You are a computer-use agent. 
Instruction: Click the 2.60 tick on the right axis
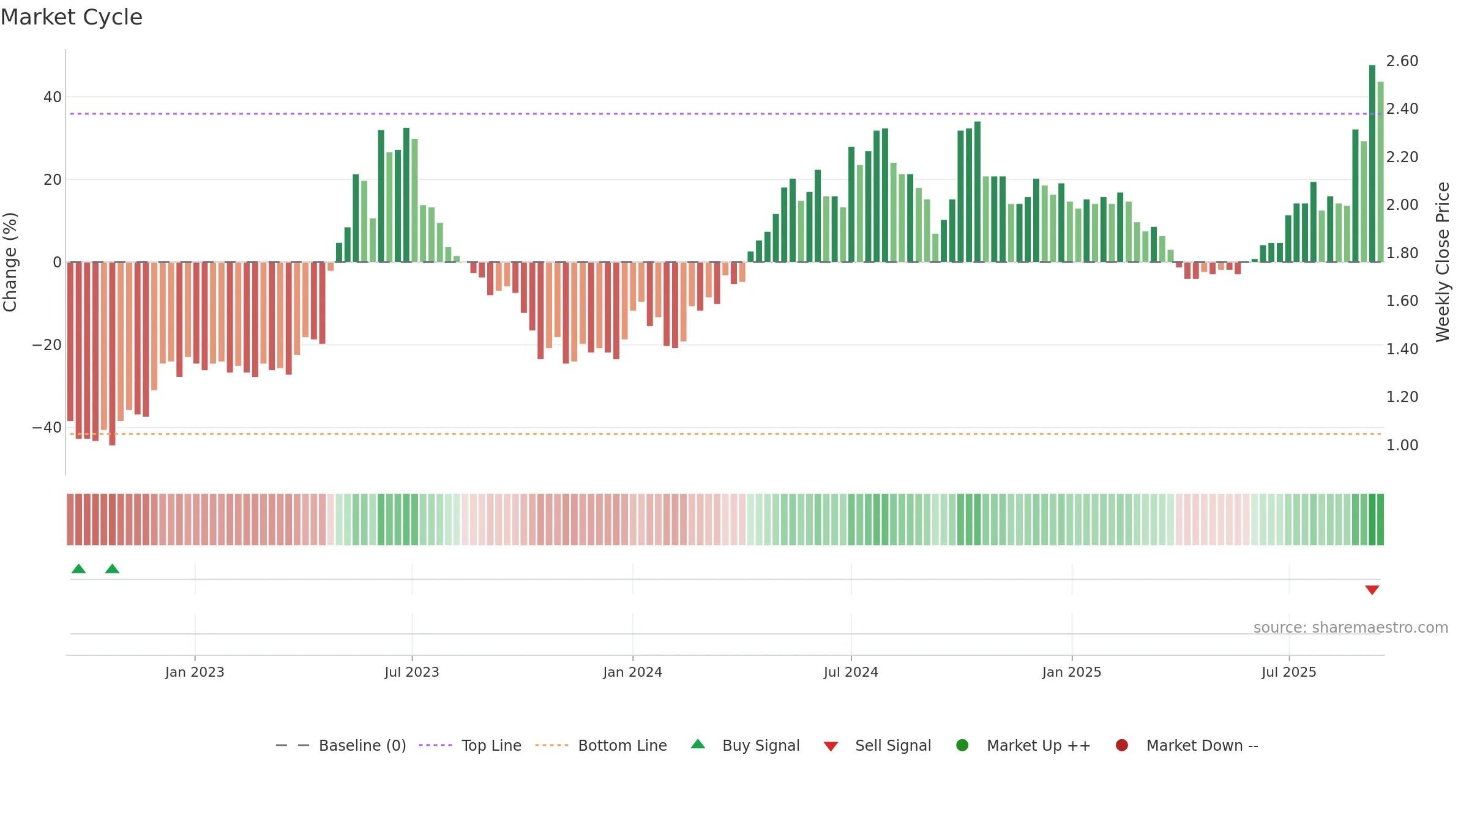(x=1402, y=61)
